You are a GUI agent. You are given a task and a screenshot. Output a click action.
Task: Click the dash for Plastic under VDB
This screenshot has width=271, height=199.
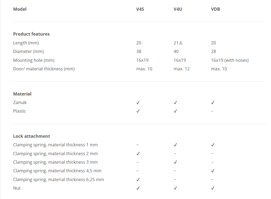[x=212, y=111]
